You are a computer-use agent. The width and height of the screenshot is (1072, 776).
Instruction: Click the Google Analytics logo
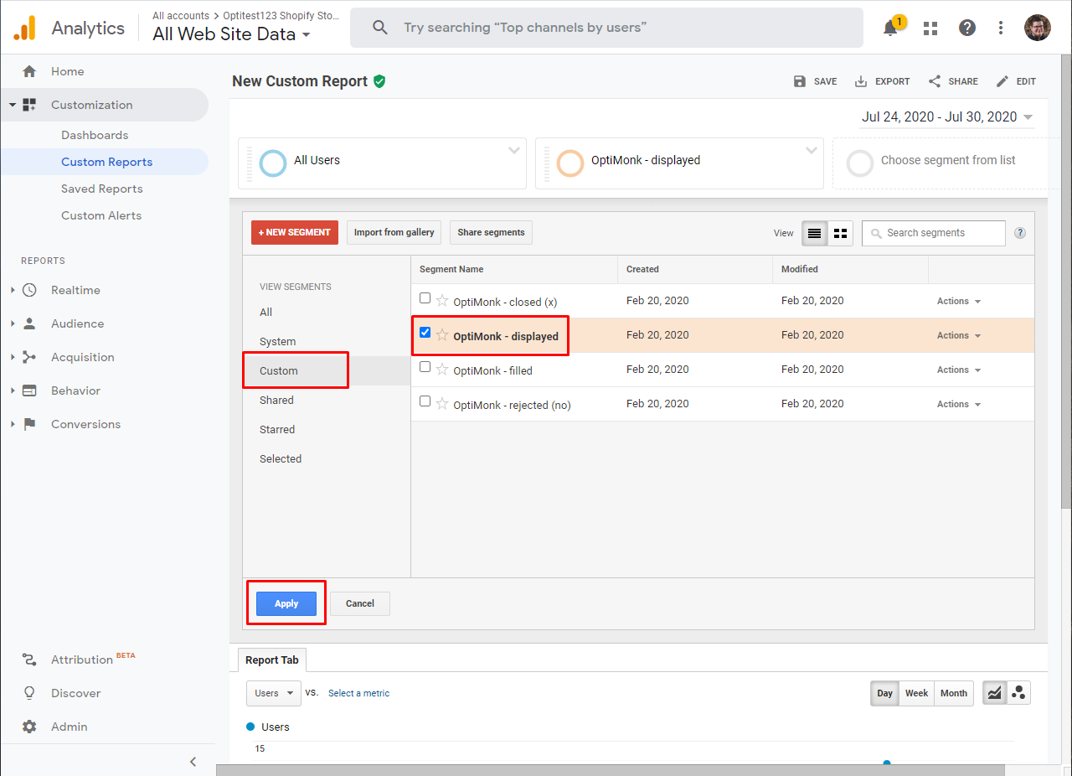pos(24,28)
